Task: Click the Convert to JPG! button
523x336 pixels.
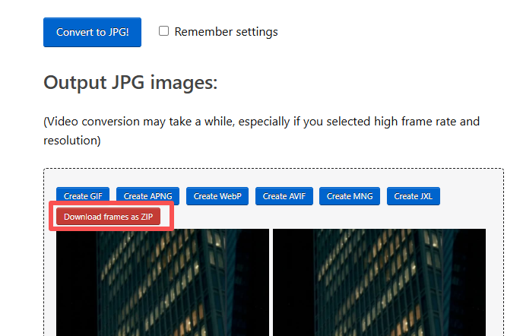Action: coord(92,32)
